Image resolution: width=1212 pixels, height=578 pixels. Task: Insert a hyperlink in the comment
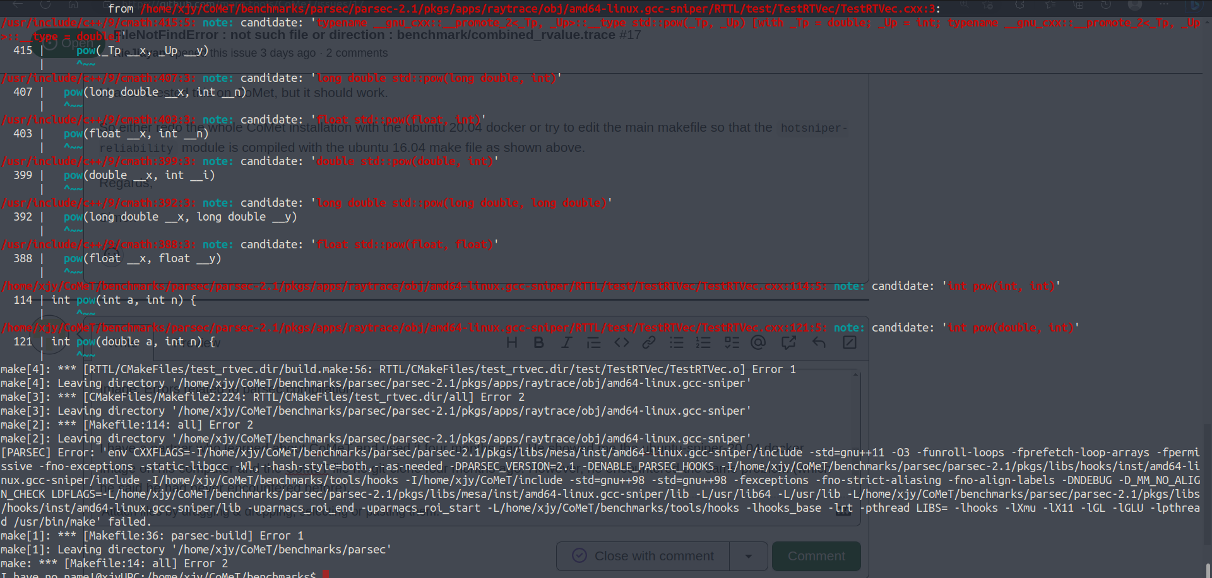(649, 342)
